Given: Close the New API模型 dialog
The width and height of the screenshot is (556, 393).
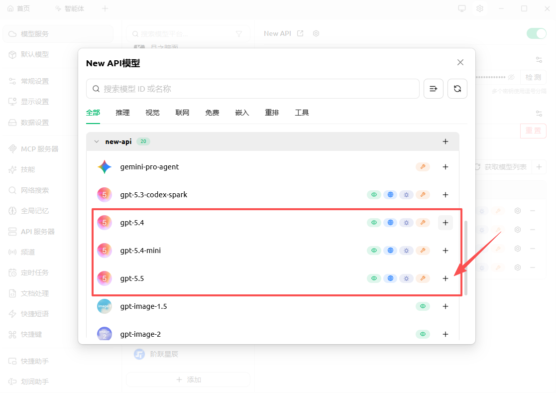Looking at the screenshot, I should (x=460, y=62).
